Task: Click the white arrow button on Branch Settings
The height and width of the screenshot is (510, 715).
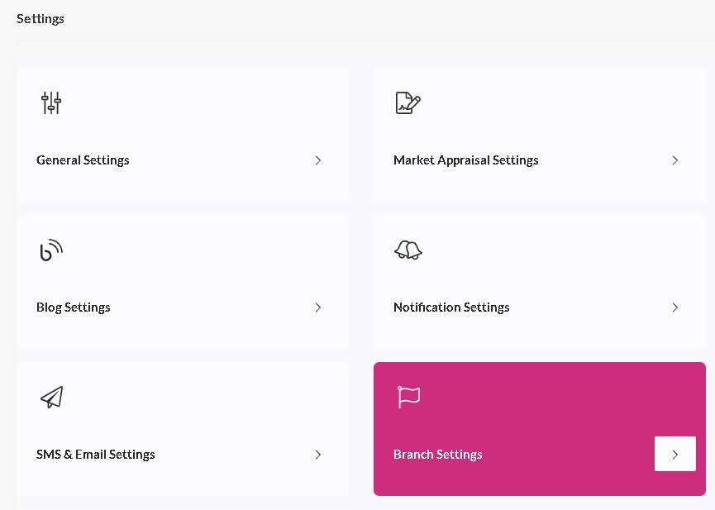Action: (x=674, y=454)
